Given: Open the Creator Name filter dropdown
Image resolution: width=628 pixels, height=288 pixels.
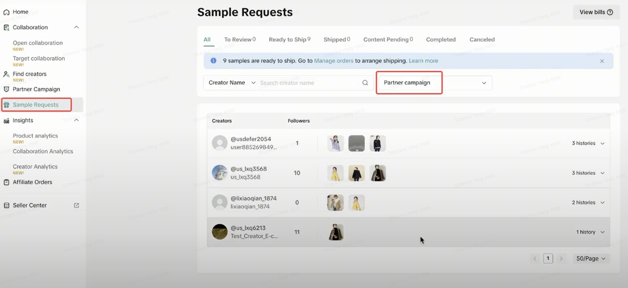Looking at the screenshot, I should tap(232, 83).
